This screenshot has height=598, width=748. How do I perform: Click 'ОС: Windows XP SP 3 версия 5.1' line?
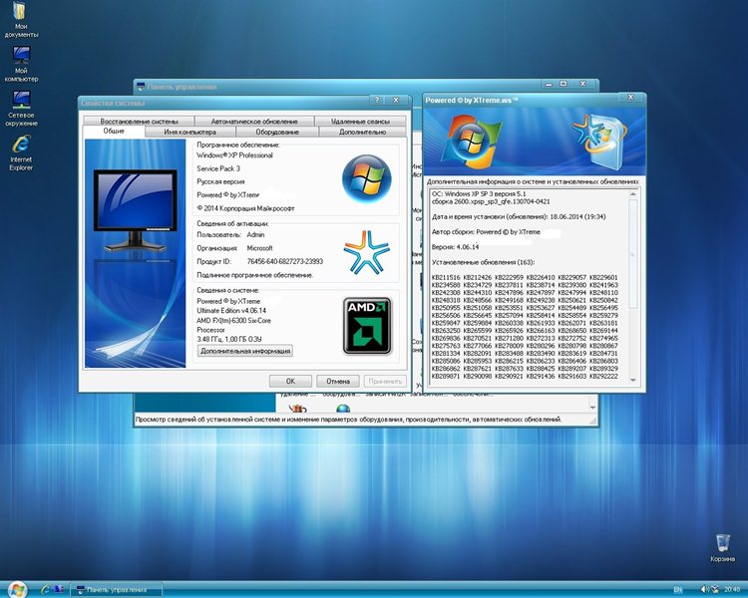click(479, 194)
